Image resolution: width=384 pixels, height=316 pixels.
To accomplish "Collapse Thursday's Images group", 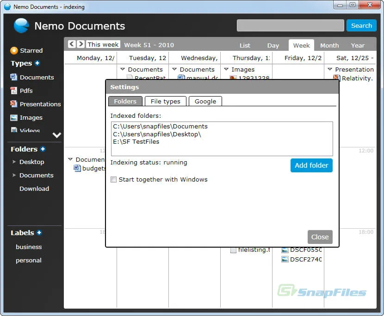I will click(x=226, y=69).
